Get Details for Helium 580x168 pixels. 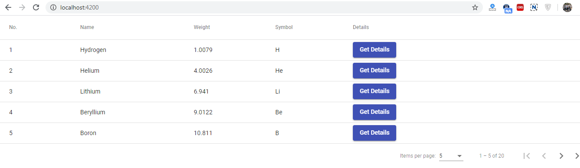click(x=375, y=71)
